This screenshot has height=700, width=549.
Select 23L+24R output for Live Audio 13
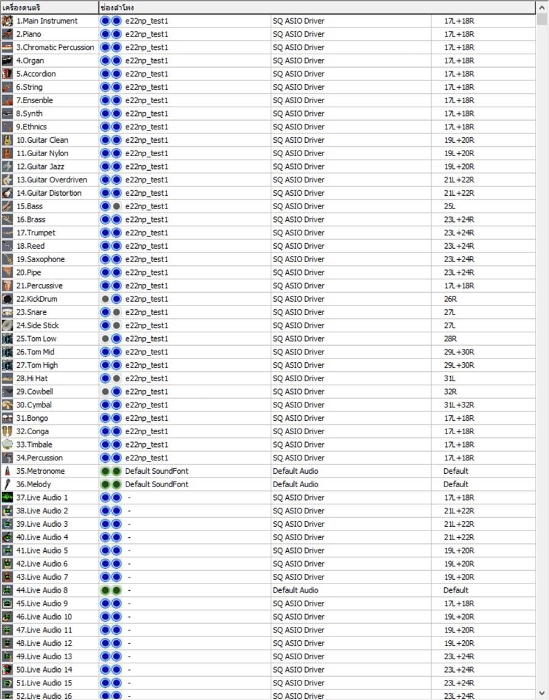point(459,657)
